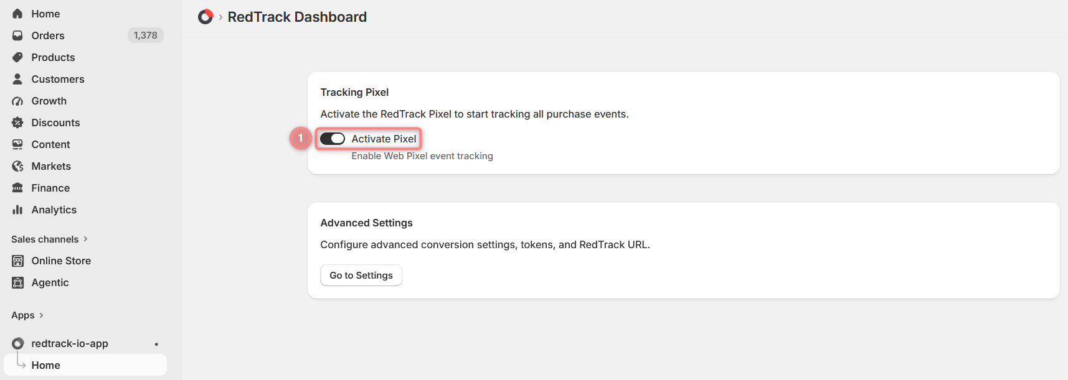The image size is (1068, 380).
Task: Expand the Sales channels chevron
Action: point(85,239)
